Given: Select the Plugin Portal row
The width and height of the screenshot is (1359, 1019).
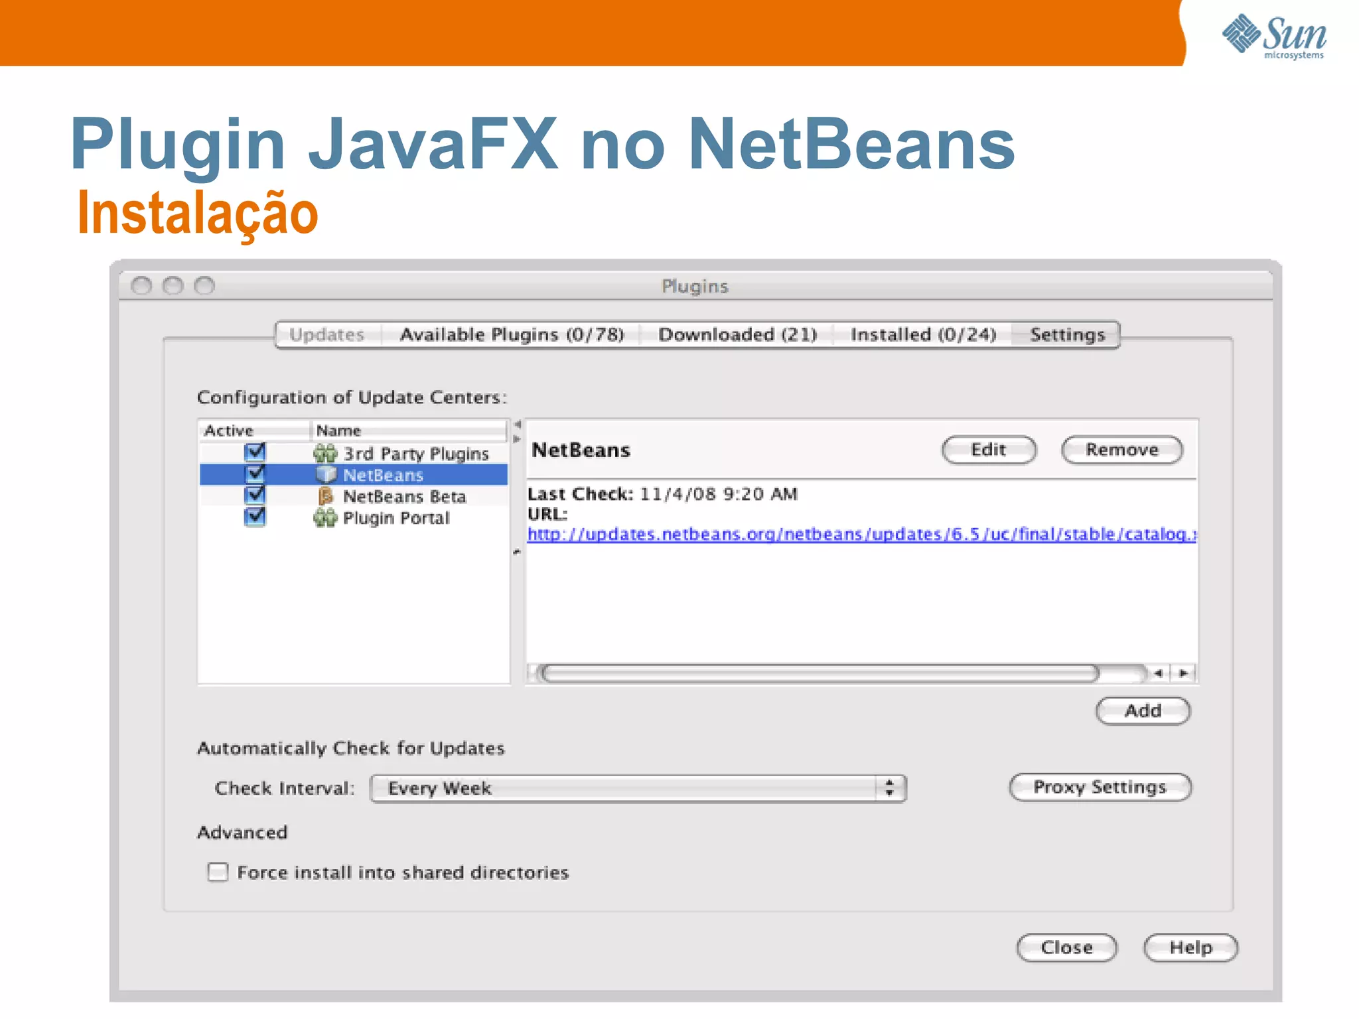Looking at the screenshot, I should [354, 517].
